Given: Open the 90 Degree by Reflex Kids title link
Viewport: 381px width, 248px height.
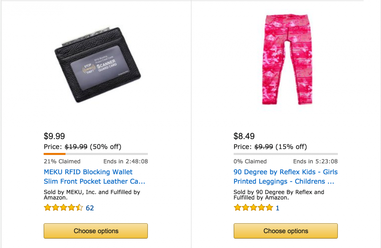Looking at the screenshot, I should [x=285, y=177].
